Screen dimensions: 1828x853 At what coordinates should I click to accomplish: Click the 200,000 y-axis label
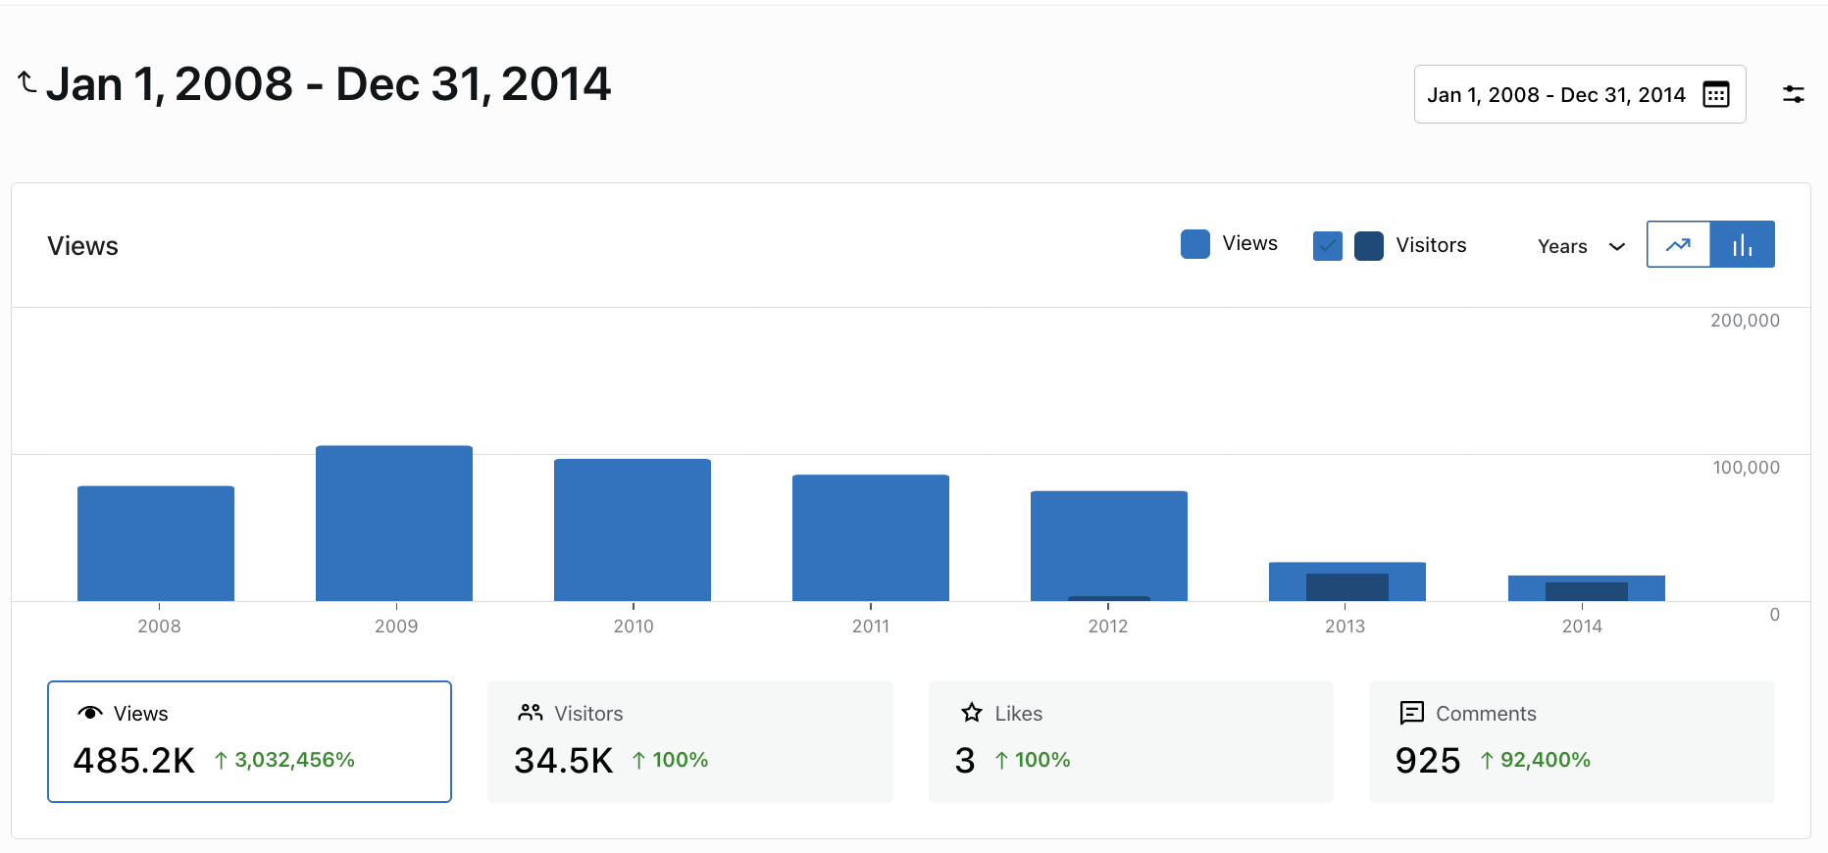(x=1745, y=321)
